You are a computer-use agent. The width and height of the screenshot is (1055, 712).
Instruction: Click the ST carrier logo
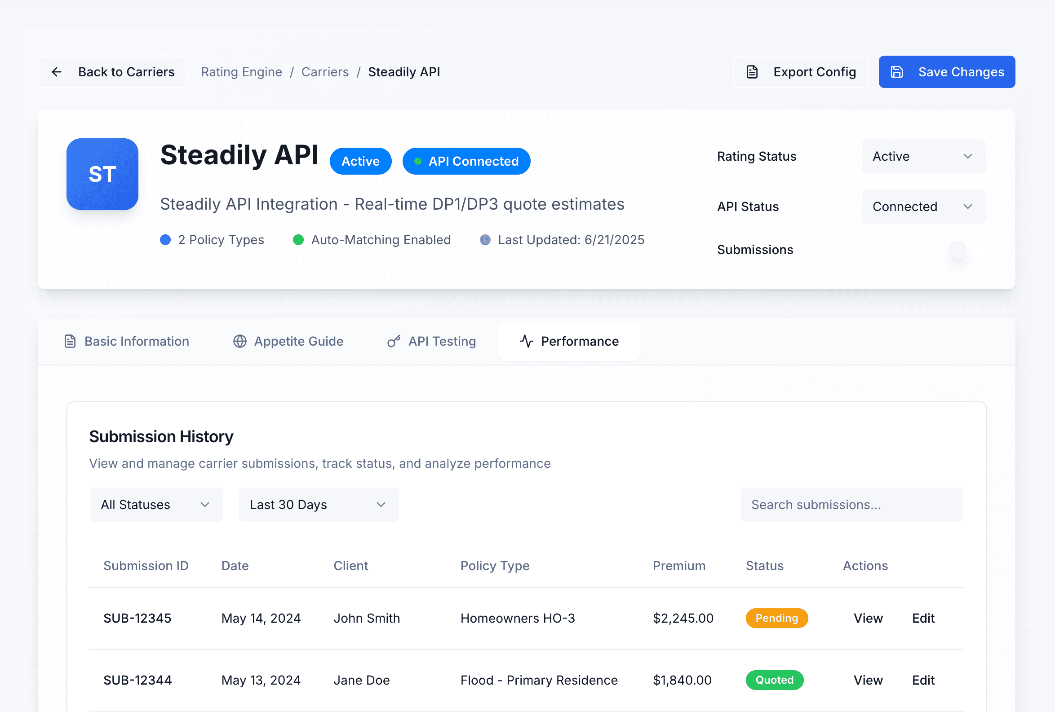[102, 174]
